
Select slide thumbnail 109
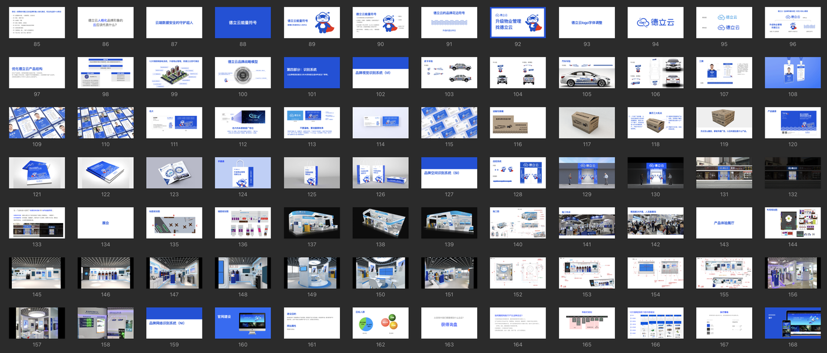tap(37, 123)
